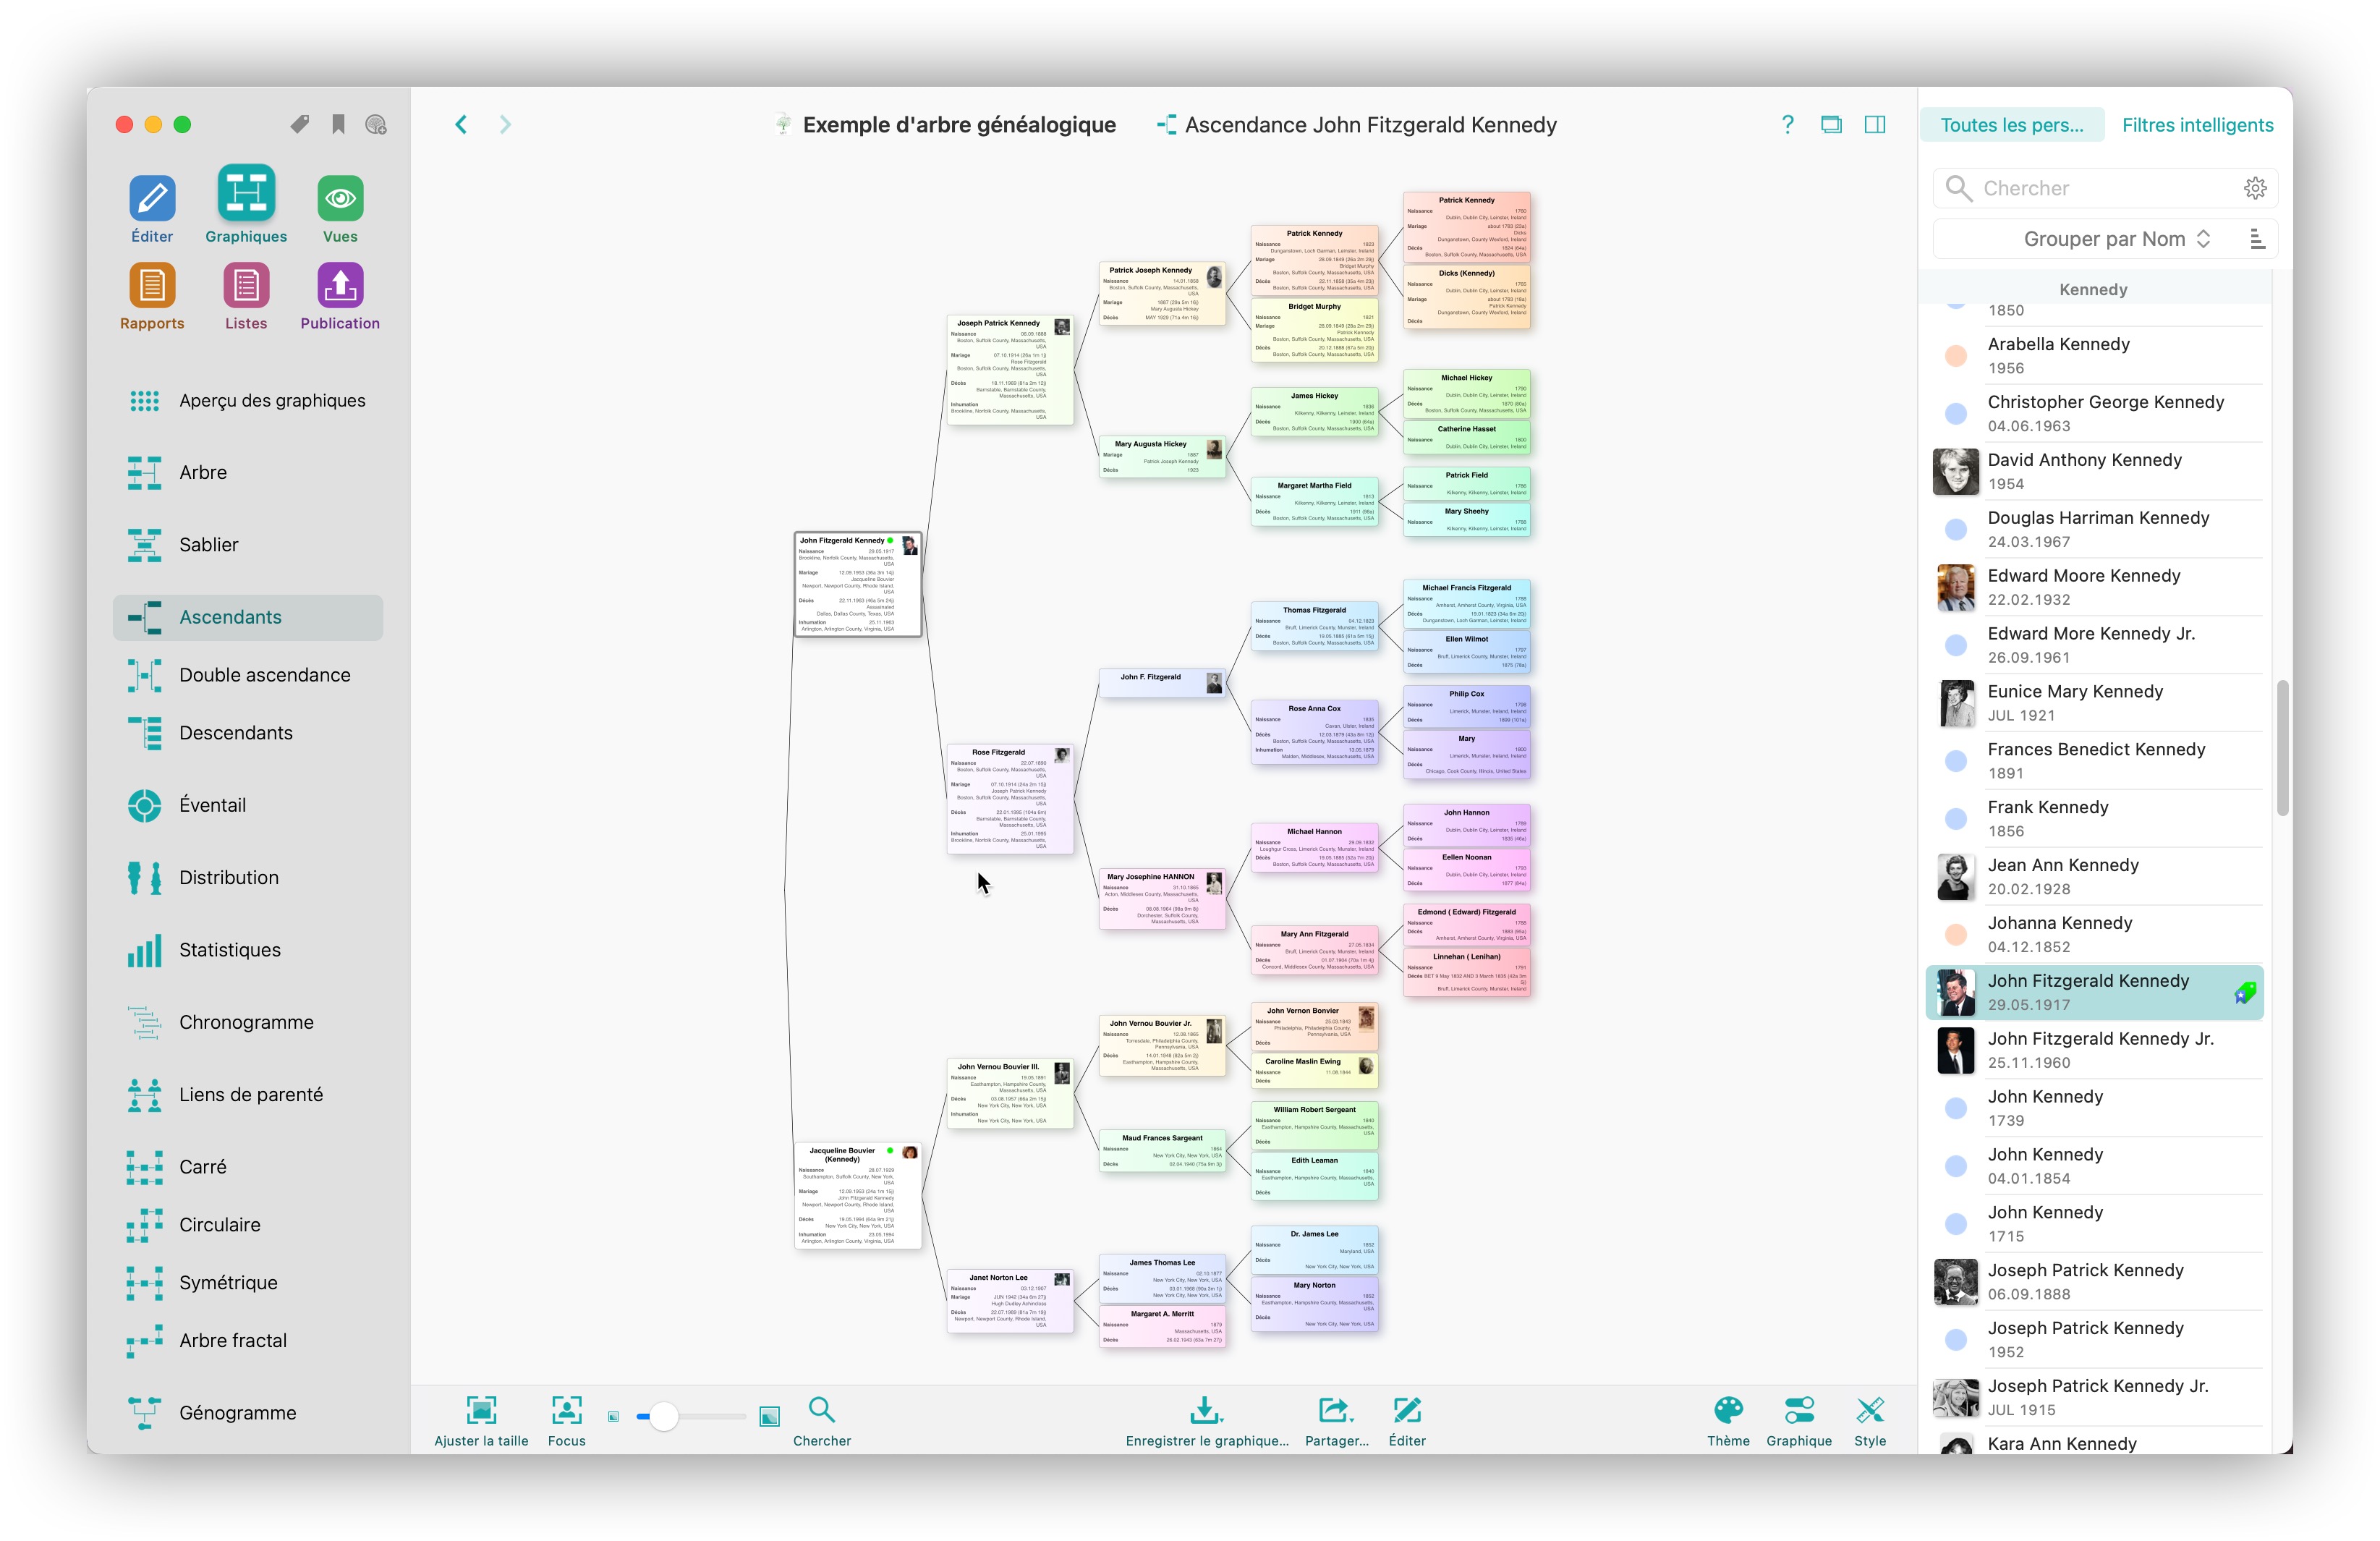Viewport: 2380px width, 1541px height.
Task: Switch to the Filtres intelligents tab
Action: pyautogui.click(x=2197, y=125)
